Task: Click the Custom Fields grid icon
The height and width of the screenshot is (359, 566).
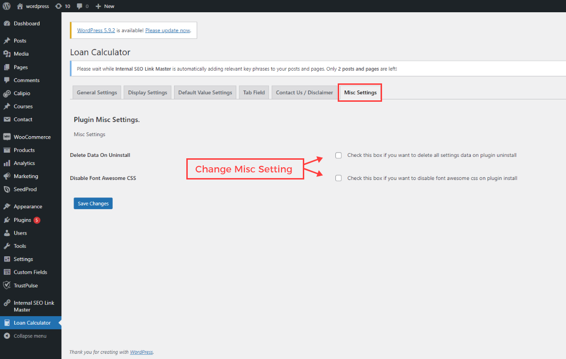Action: [7, 272]
